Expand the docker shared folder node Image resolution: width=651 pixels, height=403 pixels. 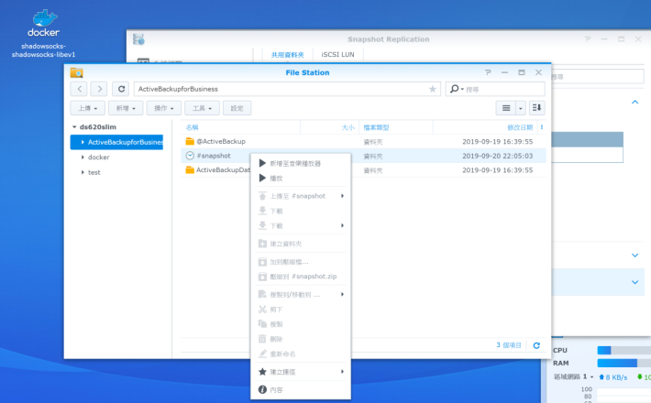[83, 158]
